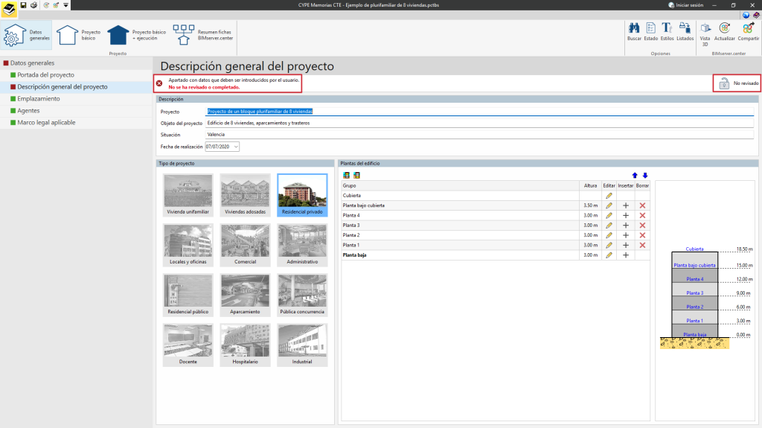The width and height of the screenshot is (762, 428).
Task: Insert floor at Planta 3 row
Action: coord(626,226)
